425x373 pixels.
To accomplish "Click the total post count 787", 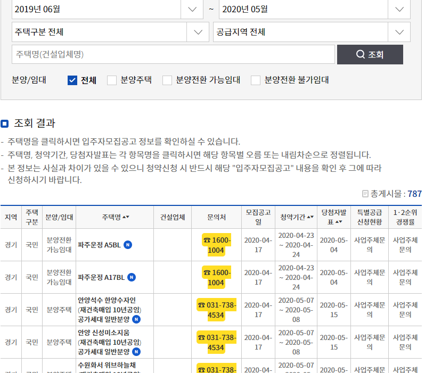I will point(414,194).
